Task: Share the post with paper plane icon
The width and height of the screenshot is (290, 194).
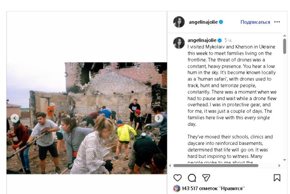Action: [206, 178]
